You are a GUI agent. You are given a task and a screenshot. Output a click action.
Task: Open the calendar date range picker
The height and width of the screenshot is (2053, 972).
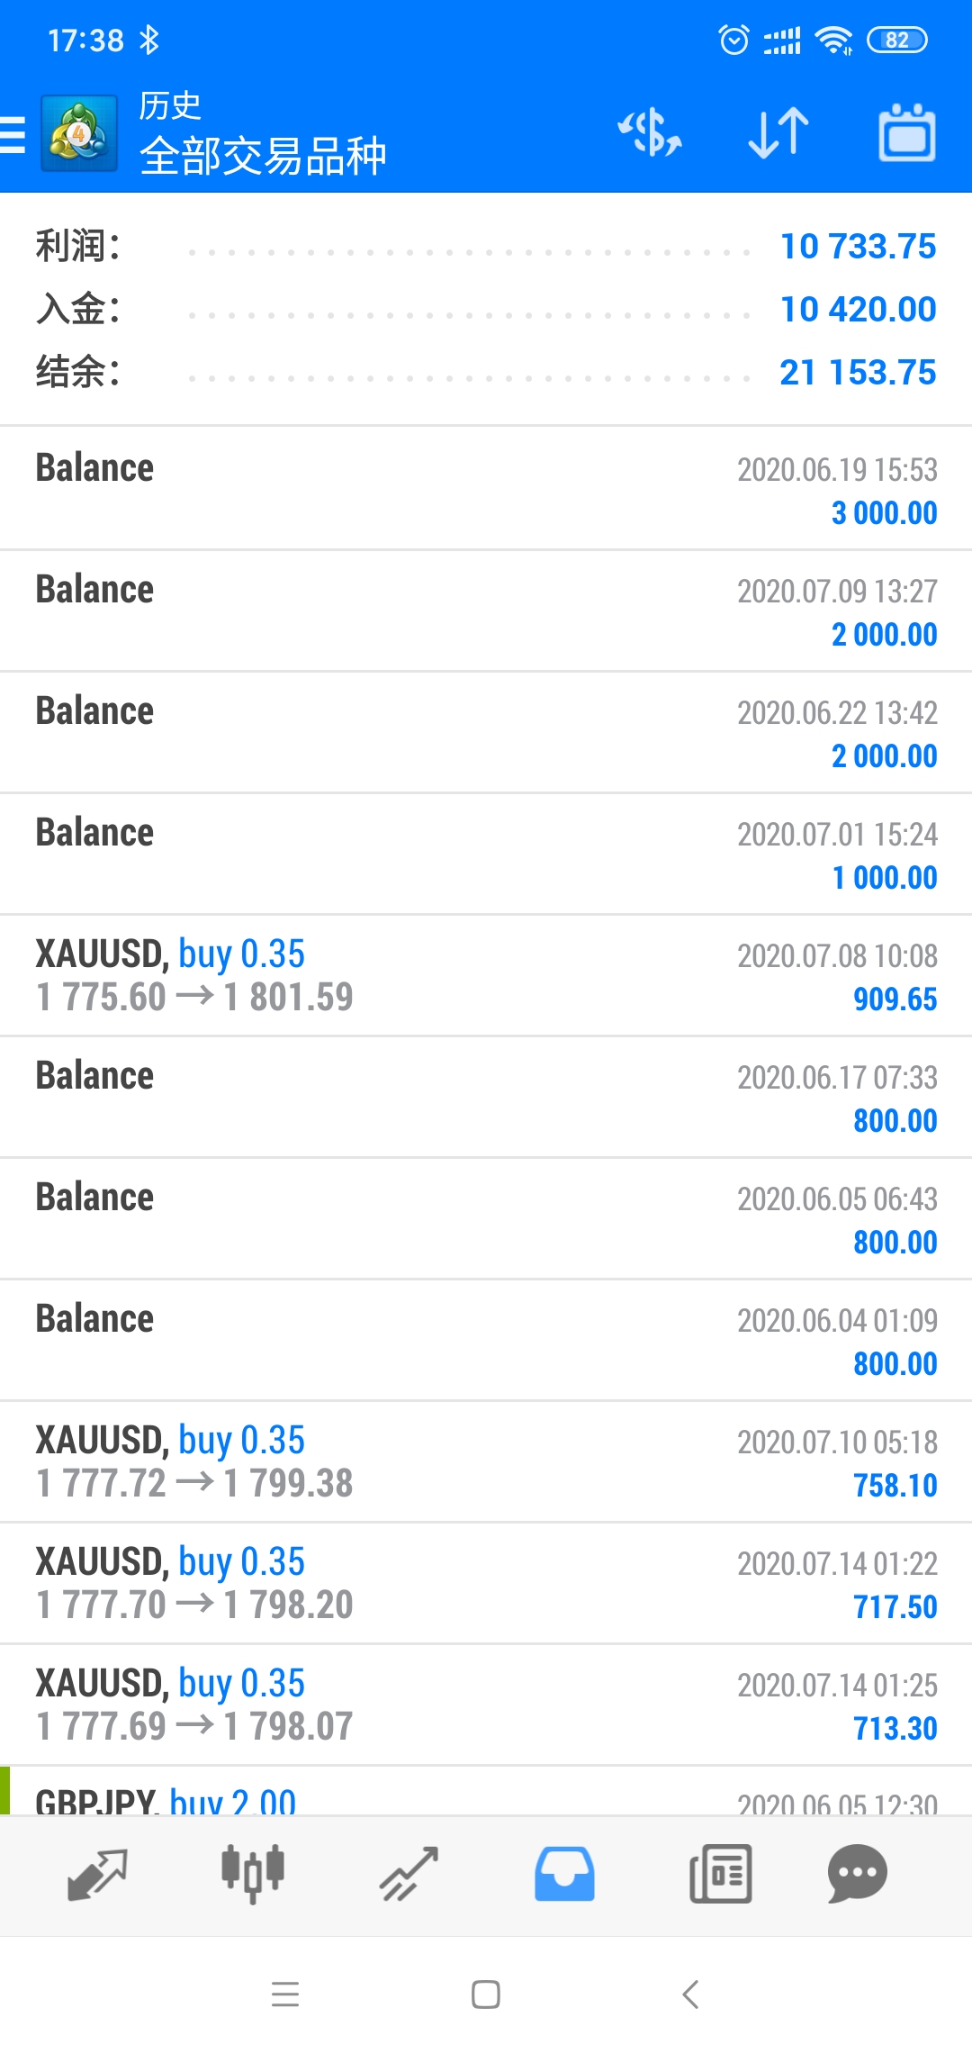[x=907, y=133]
